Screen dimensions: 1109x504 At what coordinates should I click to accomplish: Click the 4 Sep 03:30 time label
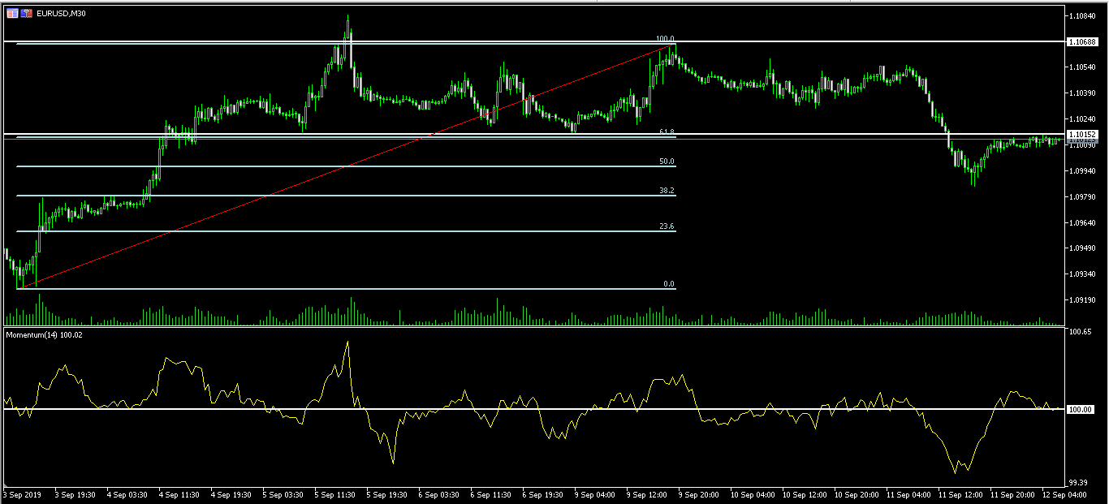tap(127, 493)
